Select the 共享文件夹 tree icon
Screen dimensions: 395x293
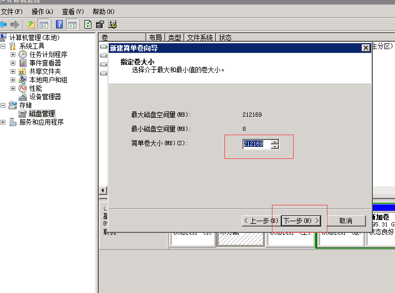tap(22, 72)
